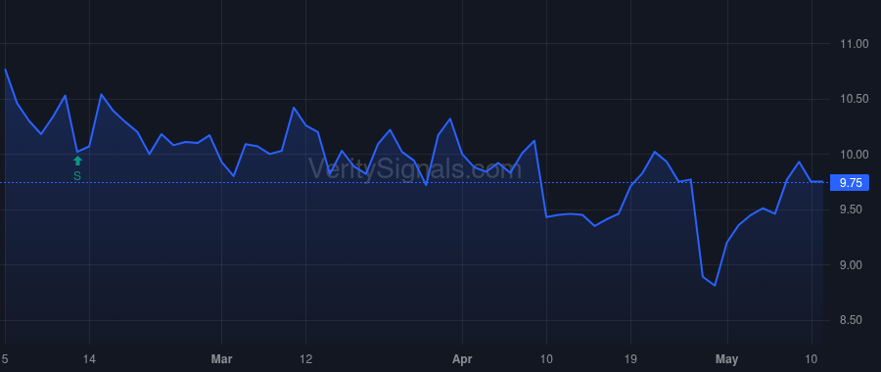The image size is (881, 372).
Task: Click the May date axis label
Action: [727, 358]
